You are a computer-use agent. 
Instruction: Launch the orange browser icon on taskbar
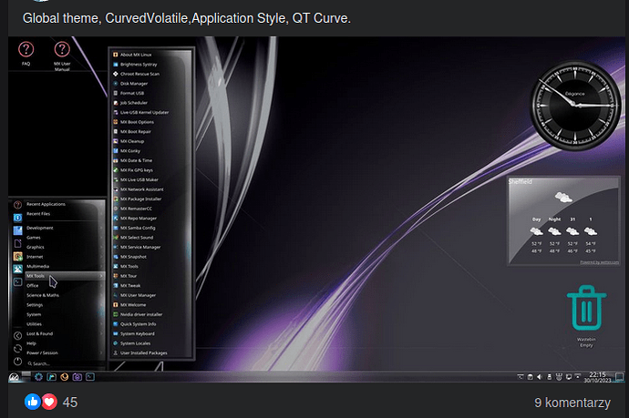click(x=64, y=377)
